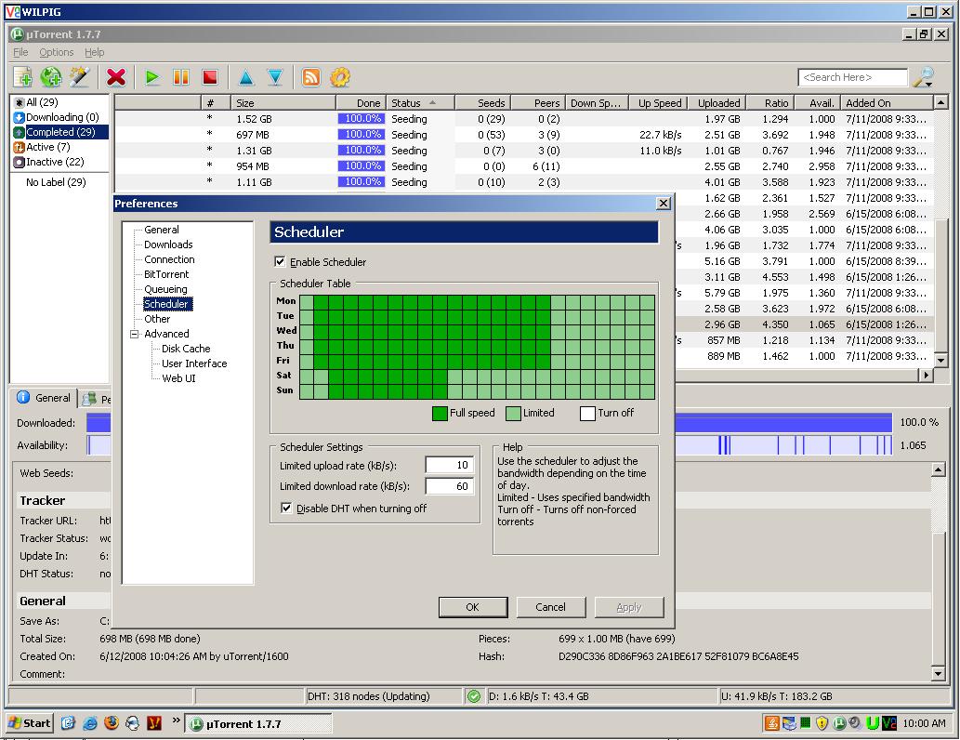Click the Search Here input box
Screen dimensions: 960x740
852,77
